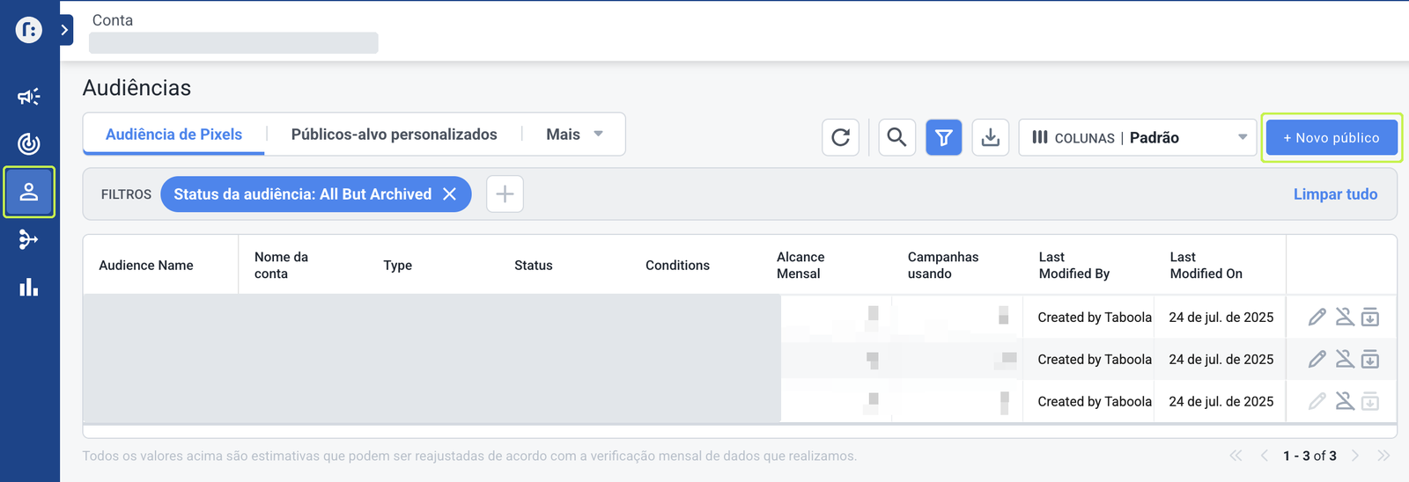
Task: Go to next page of results
Action: coord(1355,456)
